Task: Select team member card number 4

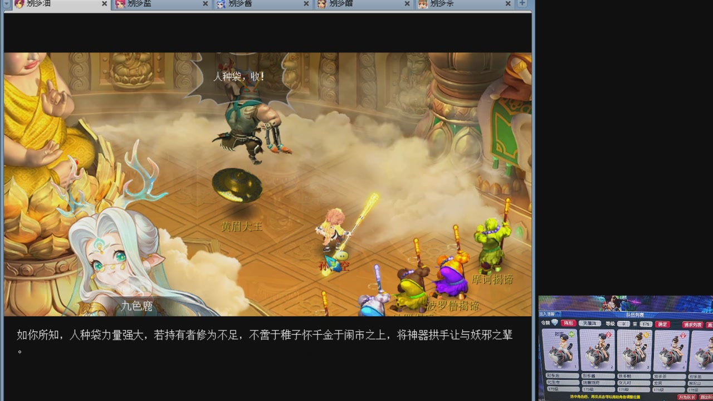Action: pos(671,350)
